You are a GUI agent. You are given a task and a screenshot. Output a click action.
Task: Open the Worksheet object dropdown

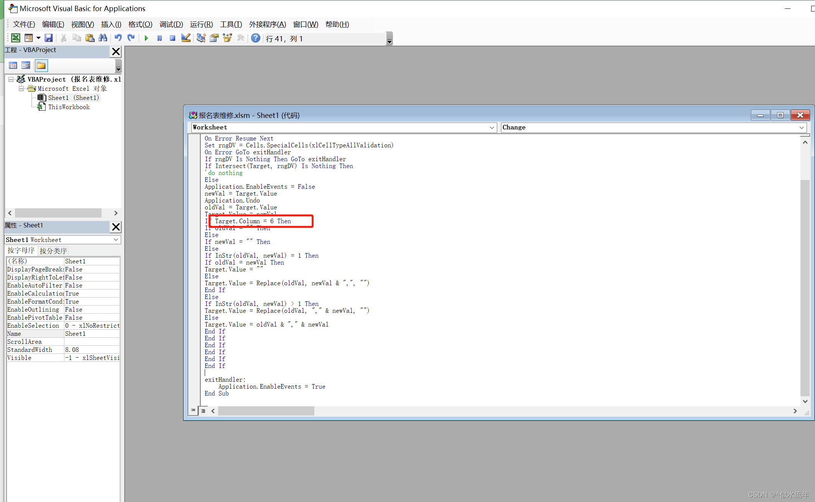point(491,128)
